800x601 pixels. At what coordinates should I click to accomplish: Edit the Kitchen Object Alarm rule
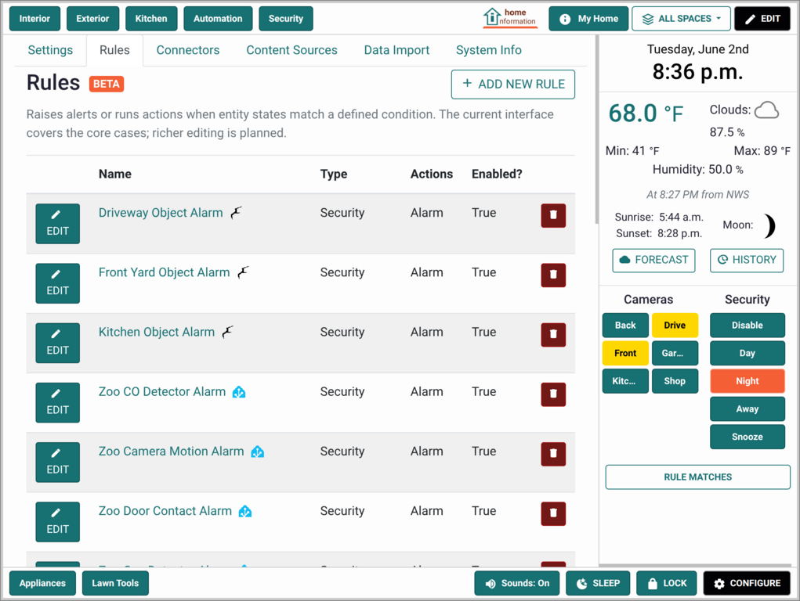tap(58, 343)
